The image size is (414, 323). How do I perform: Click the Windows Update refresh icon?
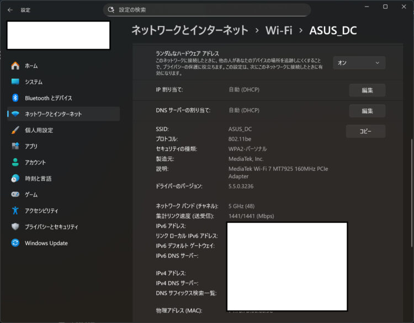[x=15, y=243]
